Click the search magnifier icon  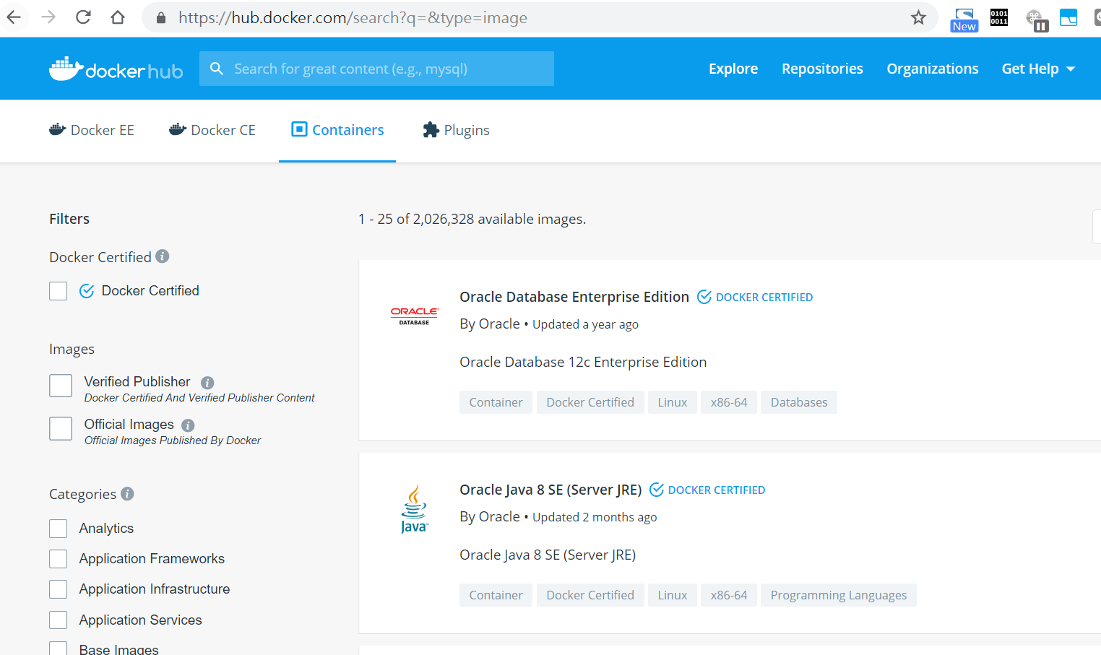(x=216, y=69)
